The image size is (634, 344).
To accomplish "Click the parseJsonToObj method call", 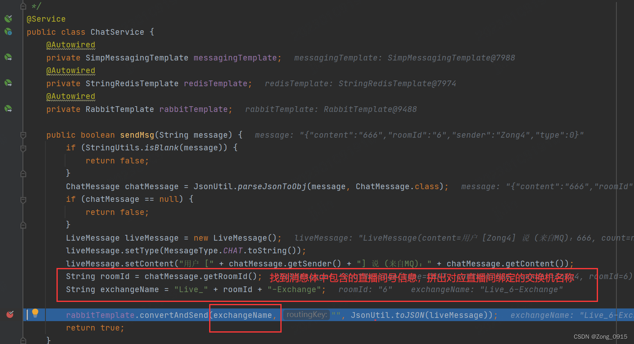I will (x=272, y=186).
